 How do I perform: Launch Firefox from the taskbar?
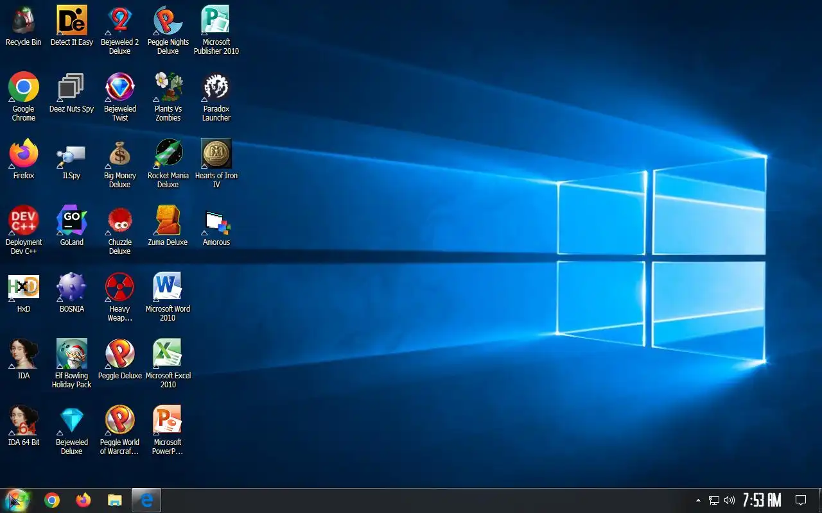pos(83,501)
